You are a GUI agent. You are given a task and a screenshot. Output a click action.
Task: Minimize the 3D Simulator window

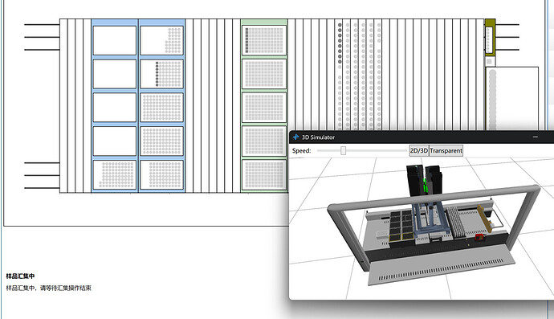(x=536, y=137)
